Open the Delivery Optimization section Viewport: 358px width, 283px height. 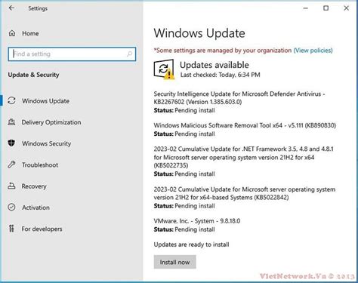(x=51, y=122)
